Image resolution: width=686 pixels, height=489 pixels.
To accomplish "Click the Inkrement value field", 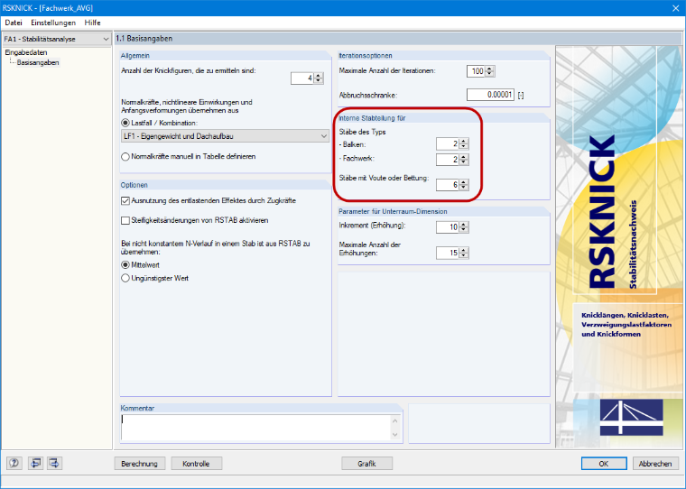I will point(448,227).
